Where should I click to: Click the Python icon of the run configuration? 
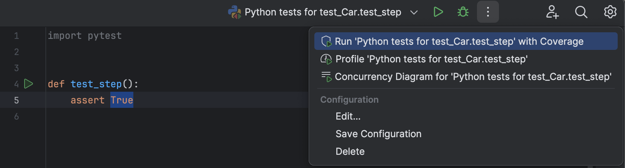click(234, 12)
